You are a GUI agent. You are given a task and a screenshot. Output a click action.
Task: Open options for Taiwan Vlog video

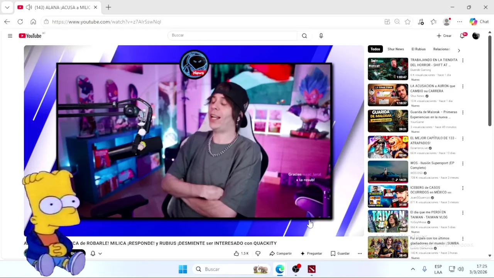[x=463, y=213]
